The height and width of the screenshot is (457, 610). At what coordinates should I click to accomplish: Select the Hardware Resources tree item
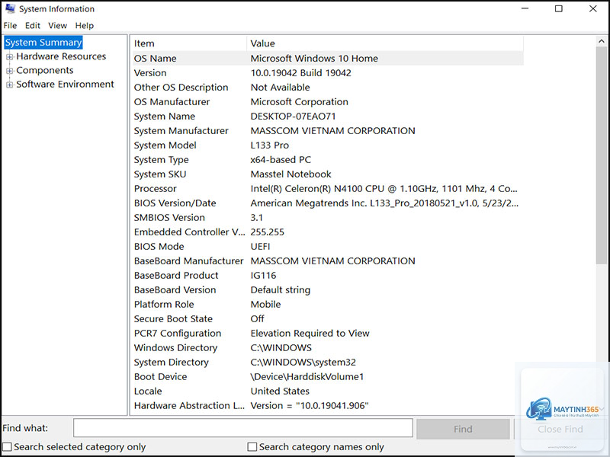[61, 56]
